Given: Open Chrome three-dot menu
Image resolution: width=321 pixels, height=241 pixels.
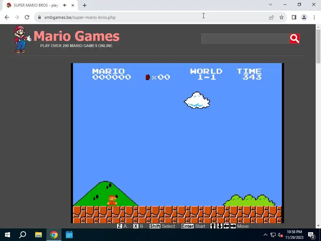Looking at the screenshot, I should pos(314,18).
